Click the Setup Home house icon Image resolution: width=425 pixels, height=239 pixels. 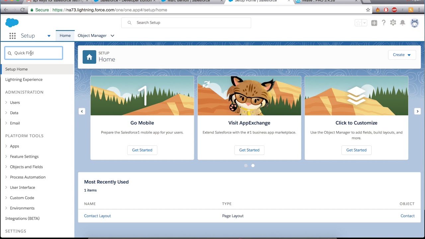click(89, 57)
